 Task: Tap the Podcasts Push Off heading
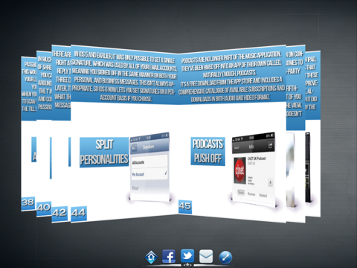(208, 151)
